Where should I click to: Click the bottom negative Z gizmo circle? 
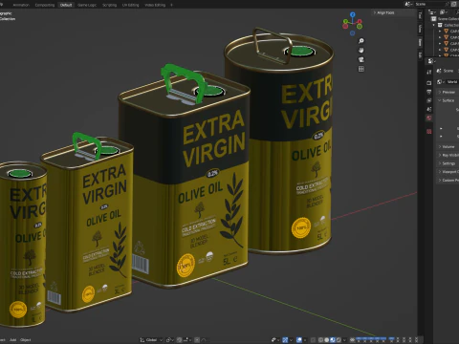(352, 33)
